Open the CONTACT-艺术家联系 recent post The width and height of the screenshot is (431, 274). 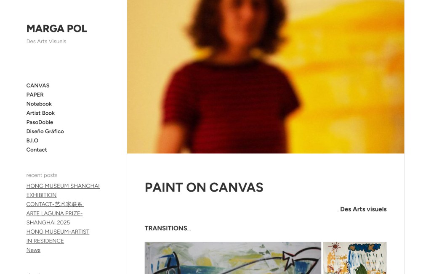[55, 204]
